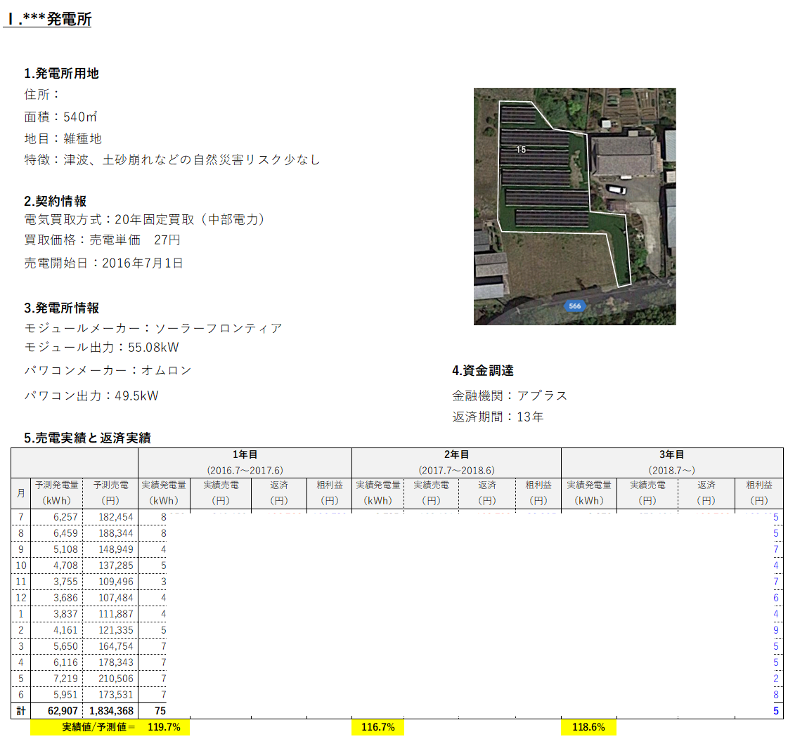Click the yellow "116.7%" ratio cell
807x739 pixels.
[377, 727]
